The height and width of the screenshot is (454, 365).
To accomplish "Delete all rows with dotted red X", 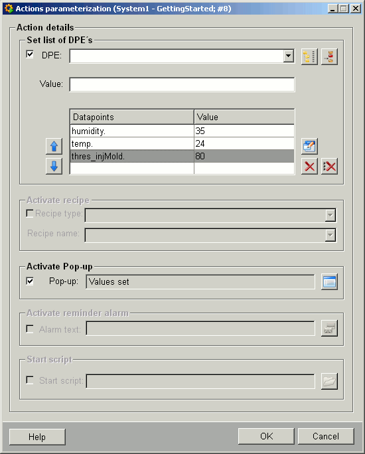I will click(329, 166).
